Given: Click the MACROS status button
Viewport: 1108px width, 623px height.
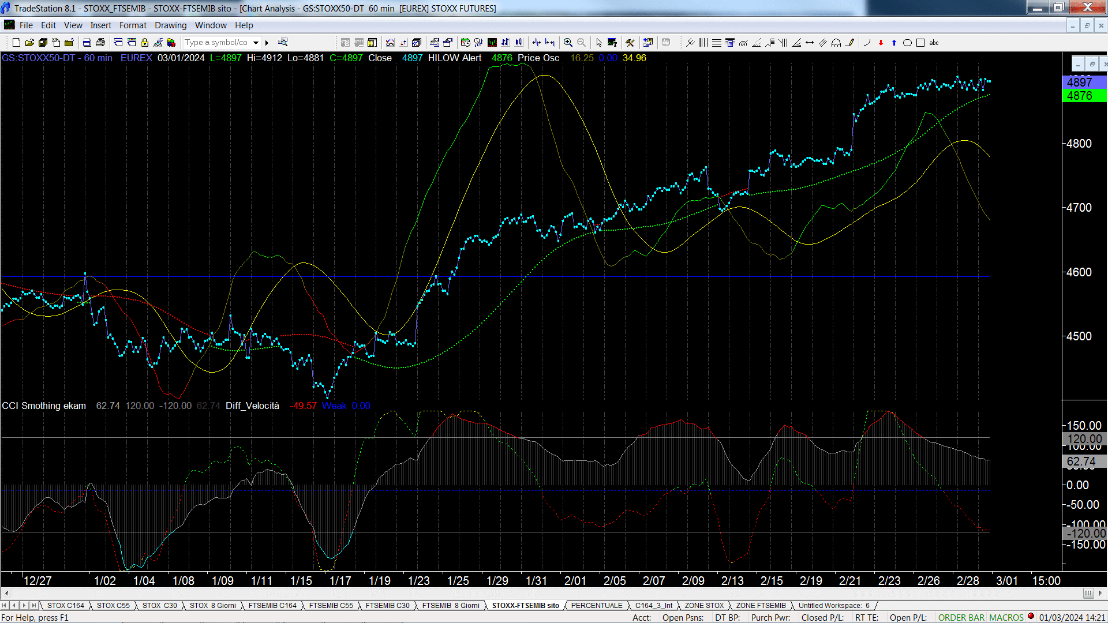Looking at the screenshot, I should click(1006, 618).
